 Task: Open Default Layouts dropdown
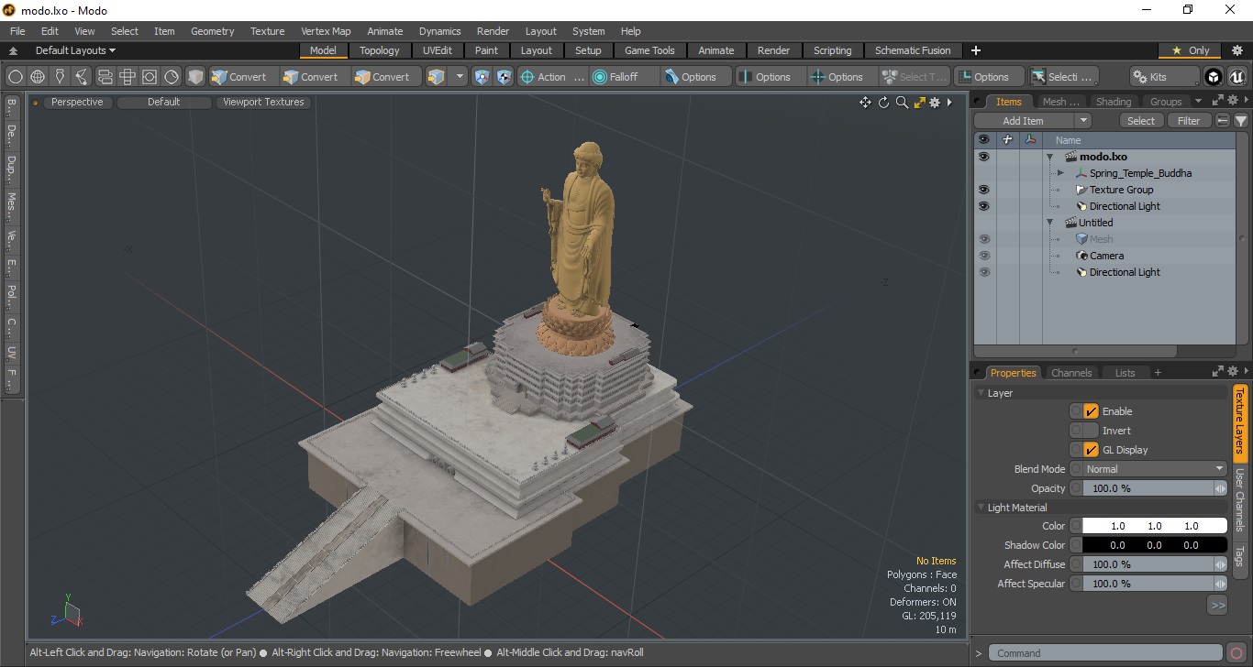tap(75, 50)
